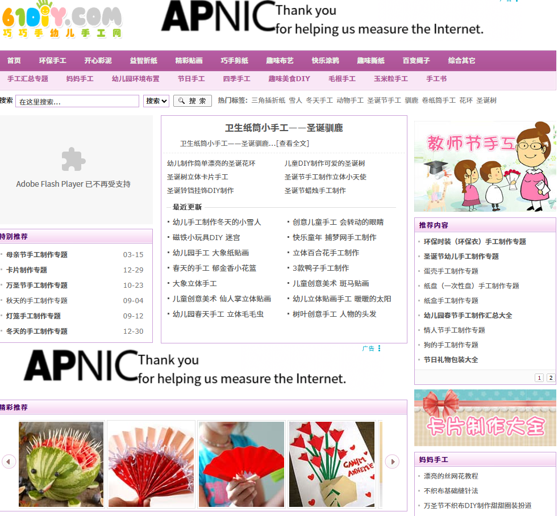Select the 益智折纸 category tab

point(143,60)
